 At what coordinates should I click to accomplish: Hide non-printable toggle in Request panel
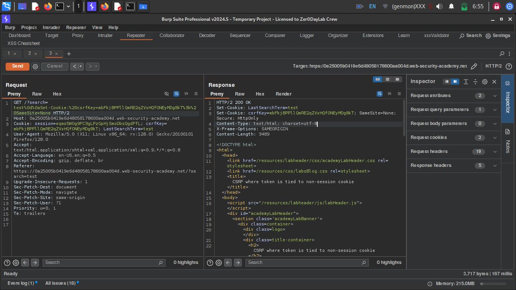pyautogui.click(x=167, y=94)
